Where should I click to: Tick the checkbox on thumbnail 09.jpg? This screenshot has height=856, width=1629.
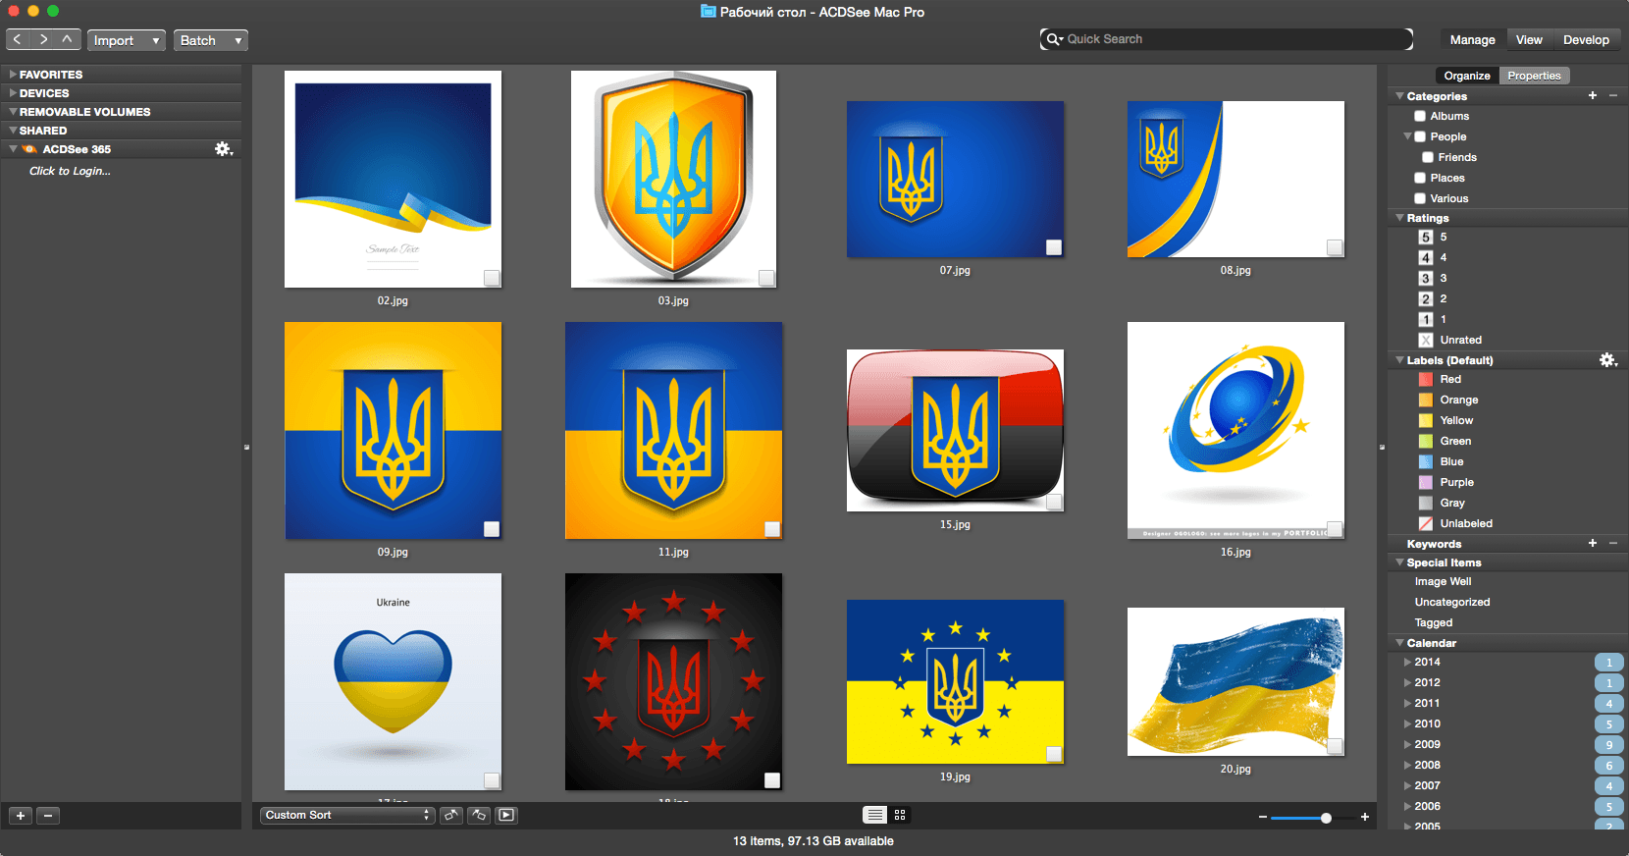[492, 529]
